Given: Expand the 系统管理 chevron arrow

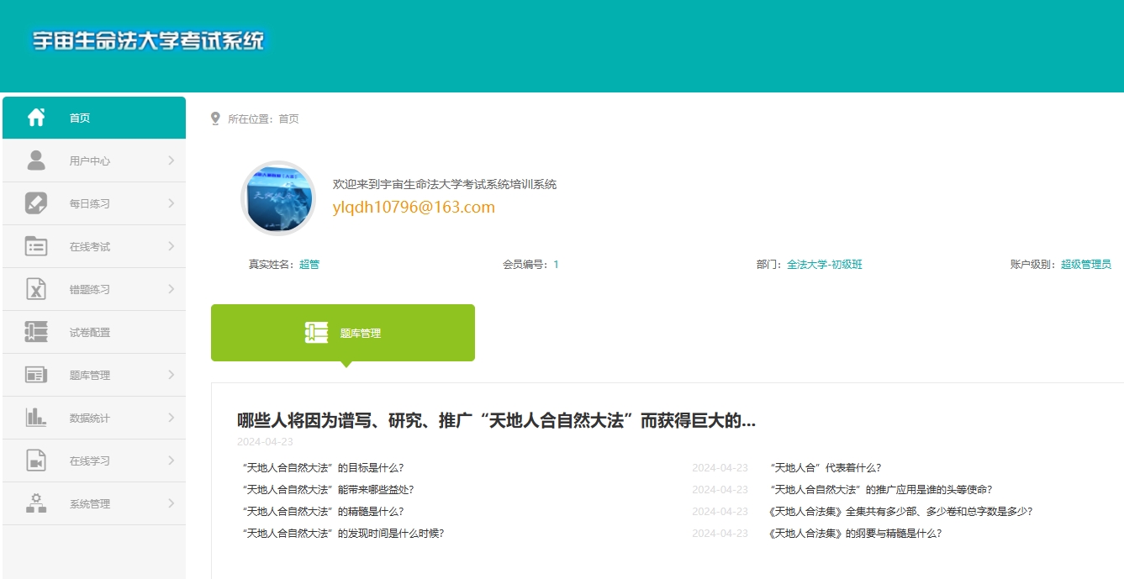Looking at the screenshot, I should point(171,503).
